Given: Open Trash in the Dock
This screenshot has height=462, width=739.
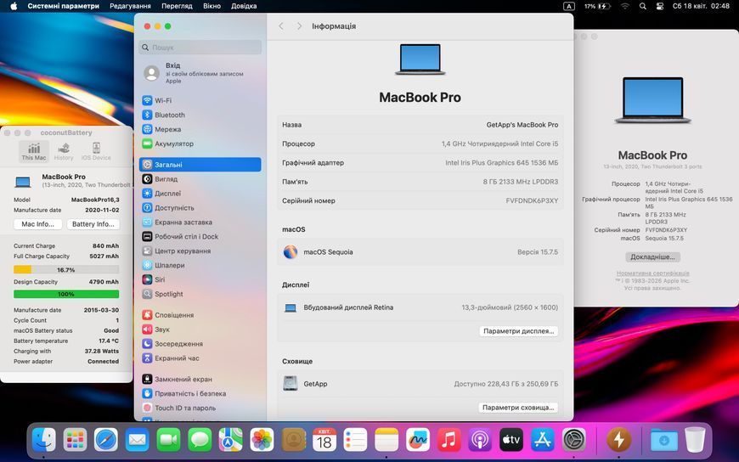Looking at the screenshot, I should tap(695, 440).
